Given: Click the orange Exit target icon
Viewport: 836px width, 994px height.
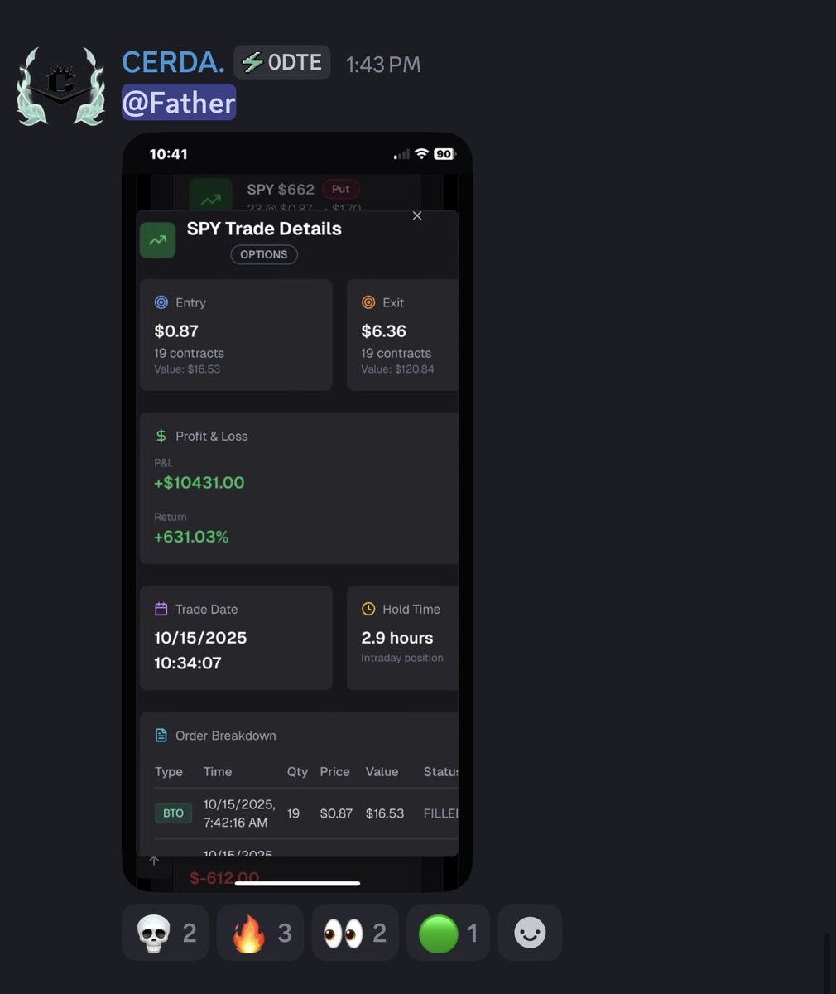Looking at the screenshot, I should 368,302.
